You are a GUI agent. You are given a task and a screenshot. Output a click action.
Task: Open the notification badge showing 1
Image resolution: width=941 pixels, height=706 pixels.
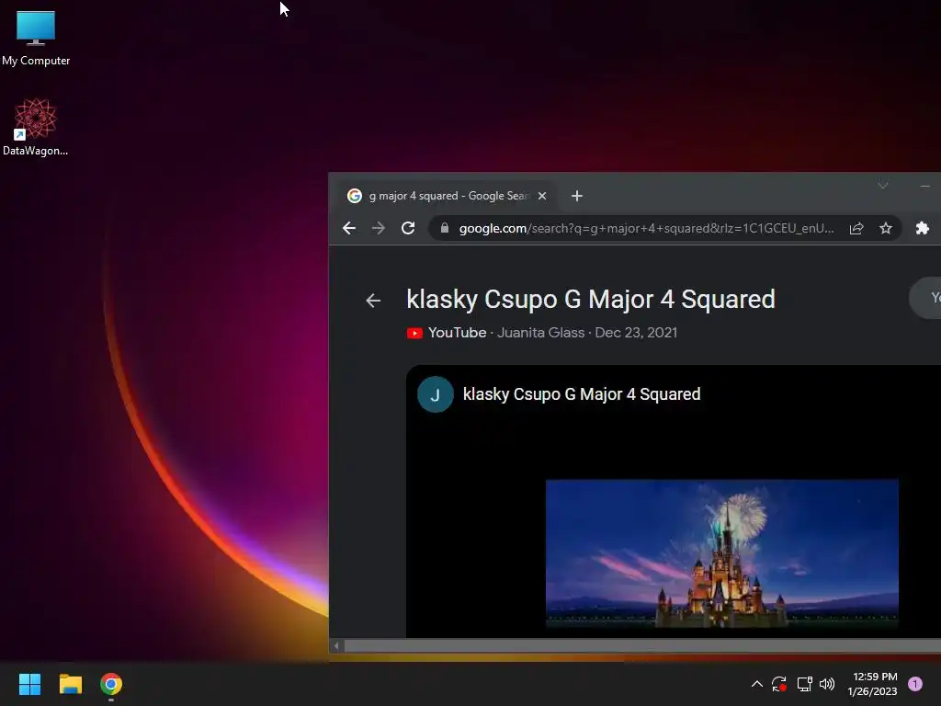[x=915, y=684]
